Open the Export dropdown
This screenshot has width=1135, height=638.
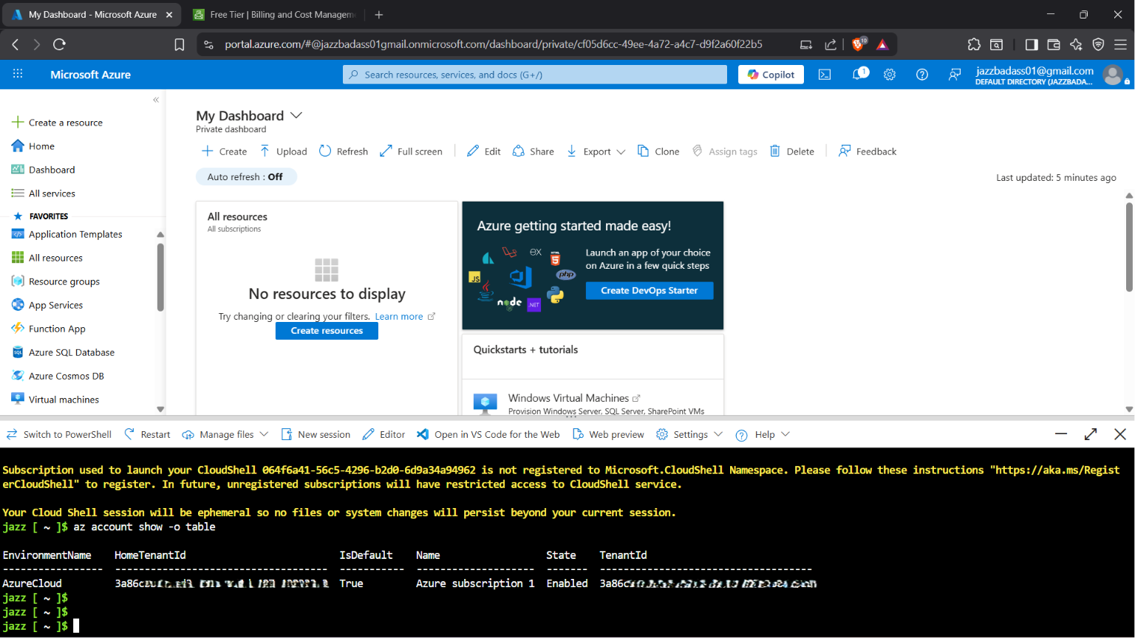click(596, 151)
